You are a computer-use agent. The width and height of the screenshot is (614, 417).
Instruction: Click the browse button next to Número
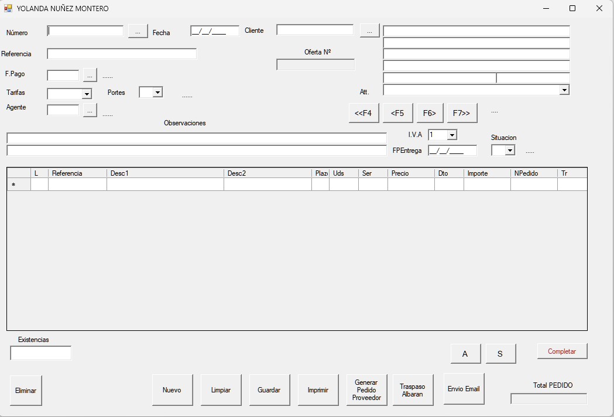[x=138, y=32]
